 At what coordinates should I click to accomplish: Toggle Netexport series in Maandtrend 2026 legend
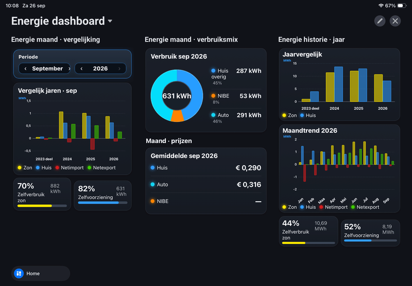pos(365,207)
